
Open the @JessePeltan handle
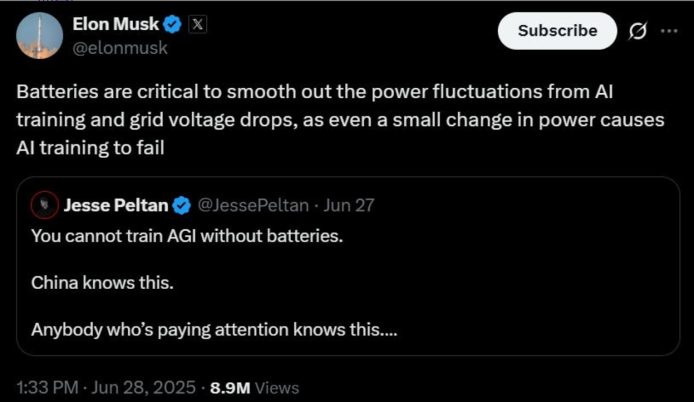click(252, 205)
